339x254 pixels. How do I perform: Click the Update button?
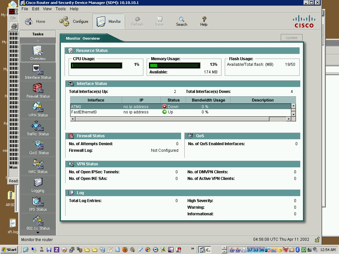point(291,38)
